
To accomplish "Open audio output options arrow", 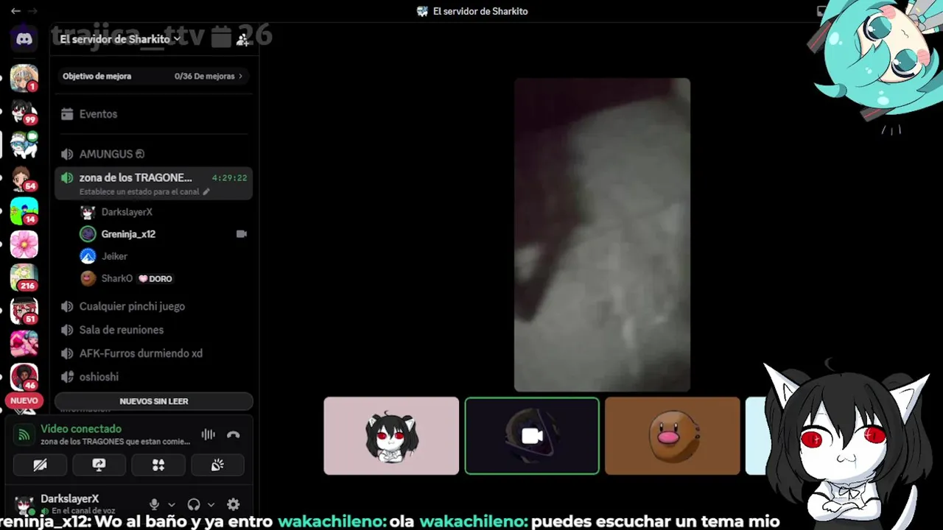I will coord(211,505).
